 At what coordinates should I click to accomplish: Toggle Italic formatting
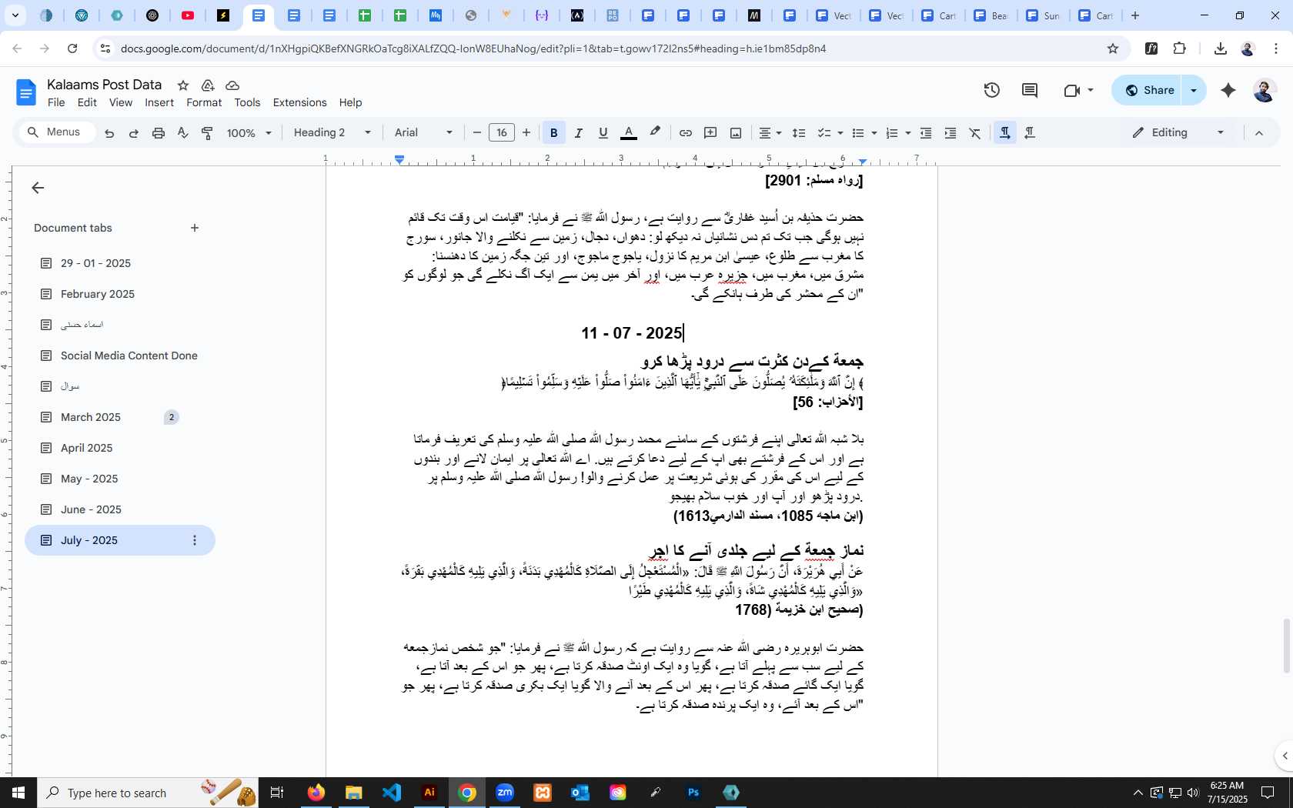tap(579, 133)
